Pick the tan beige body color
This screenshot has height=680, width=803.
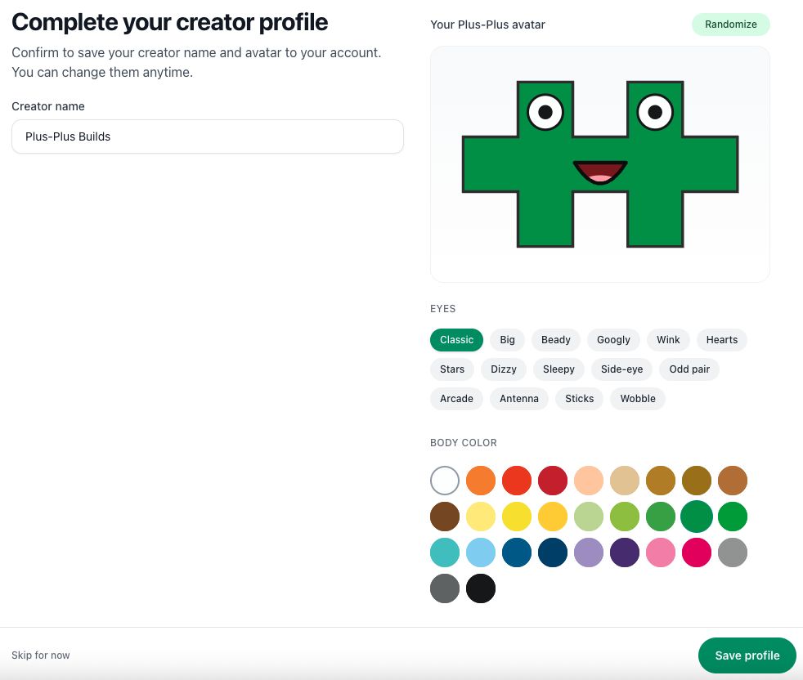pyautogui.click(x=624, y=481)
